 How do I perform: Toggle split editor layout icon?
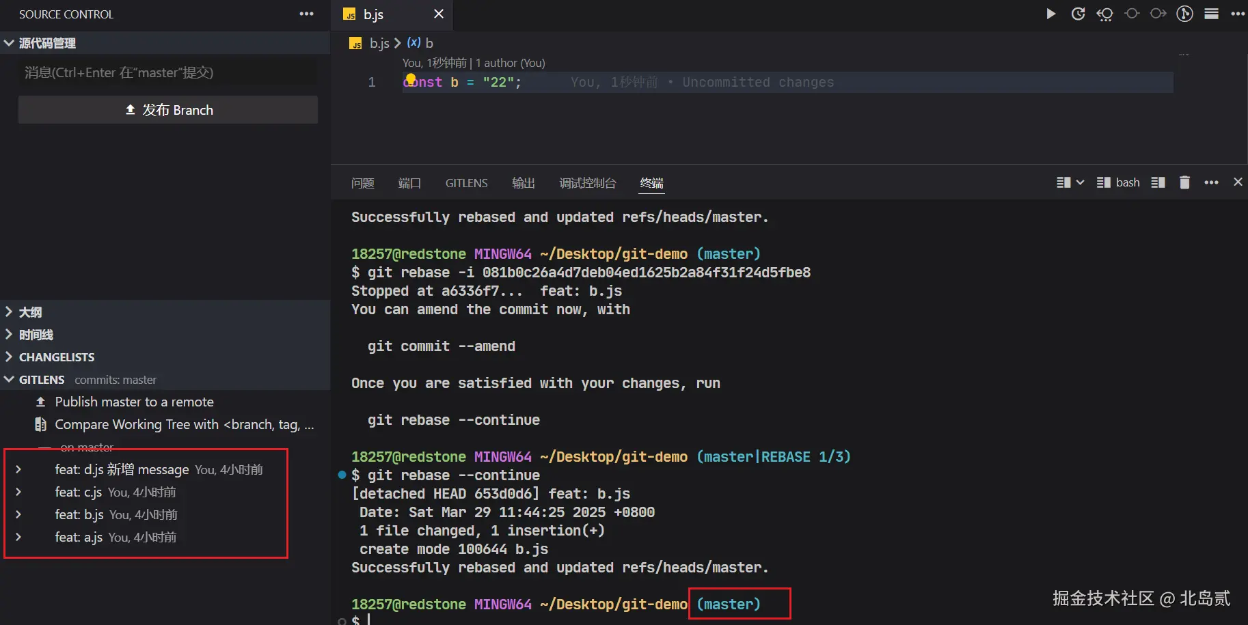click(x=1211, y=14)
